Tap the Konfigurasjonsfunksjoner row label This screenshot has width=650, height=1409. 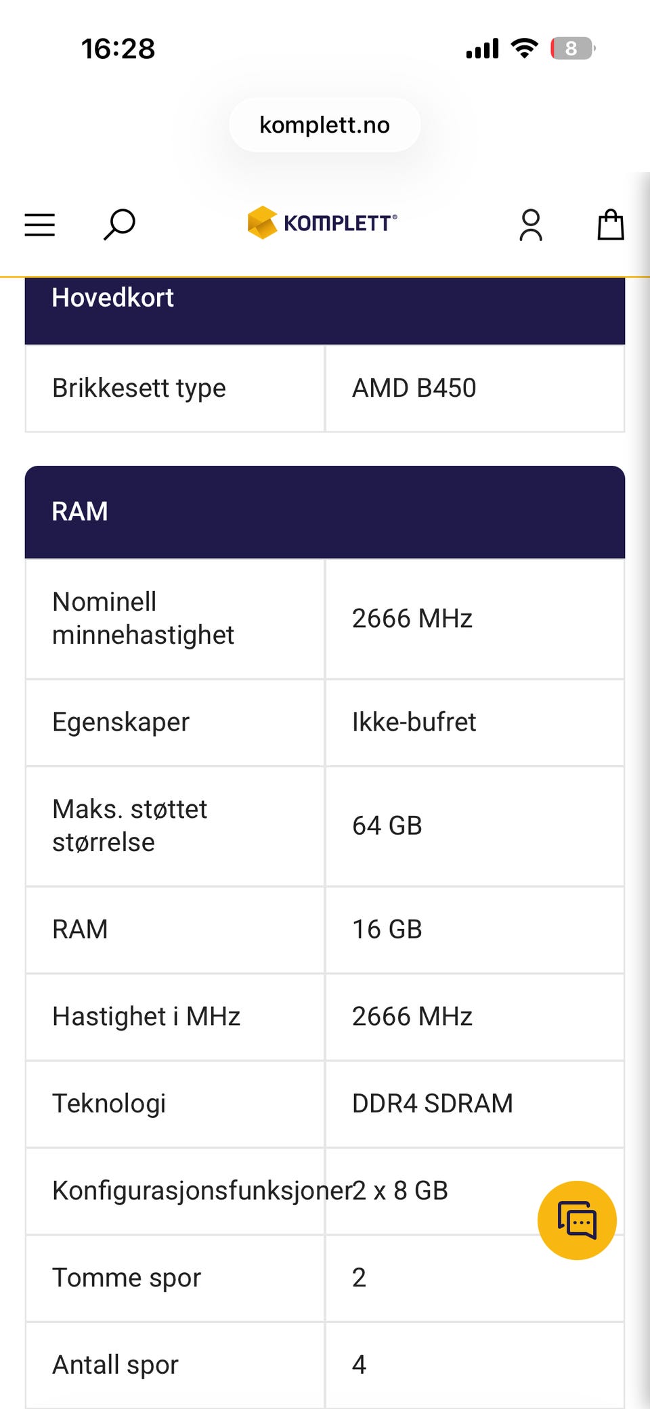[202, 1191]
